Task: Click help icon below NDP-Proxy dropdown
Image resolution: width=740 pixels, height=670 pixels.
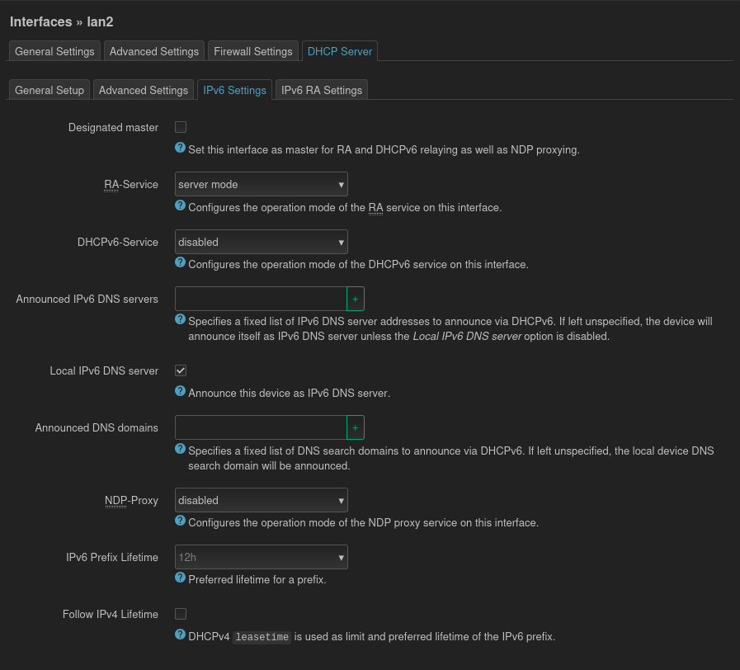Action: [180, 521]
